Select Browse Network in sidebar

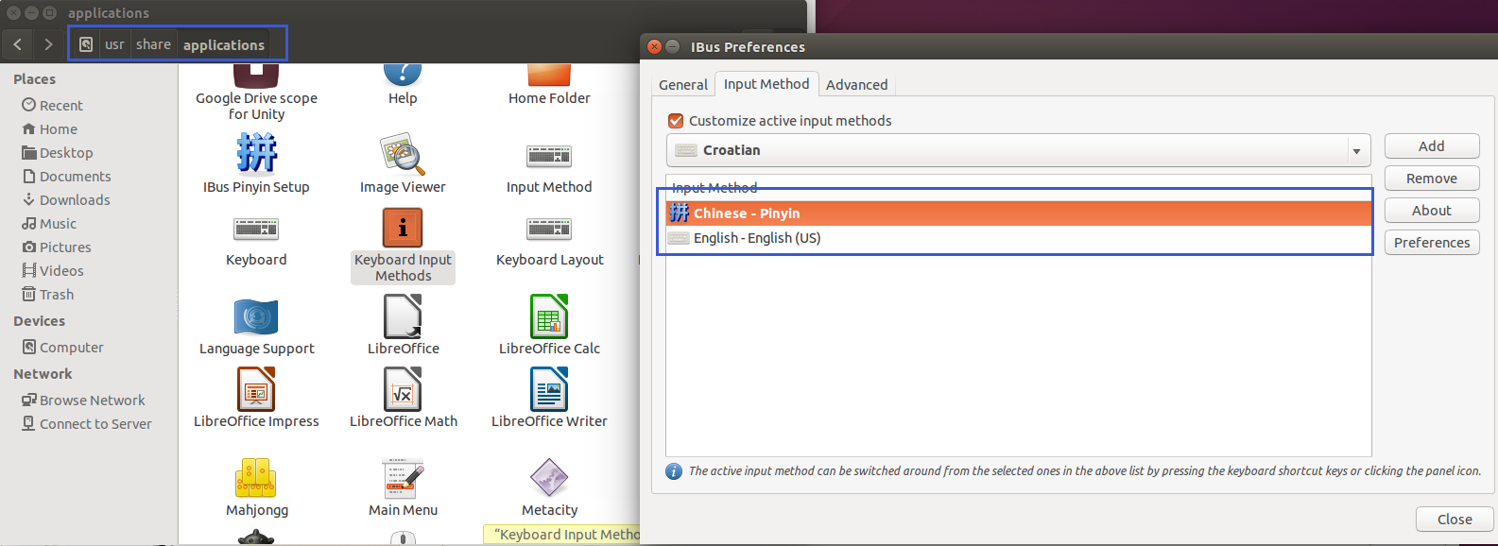coord(93,401)
